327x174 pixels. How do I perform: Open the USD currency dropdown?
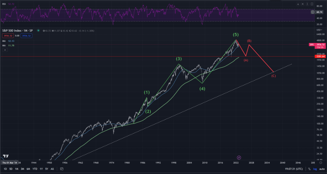[x=319, y=30]
